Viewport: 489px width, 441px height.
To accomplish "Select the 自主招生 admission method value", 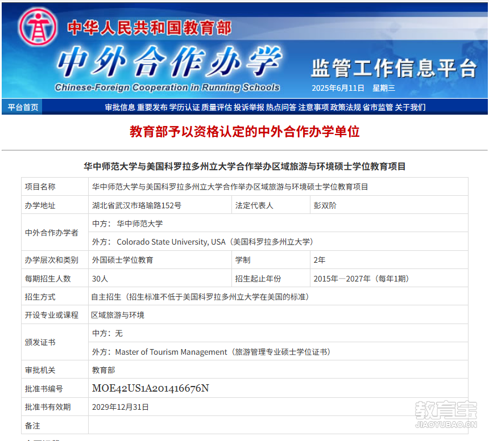I will 200,297.
